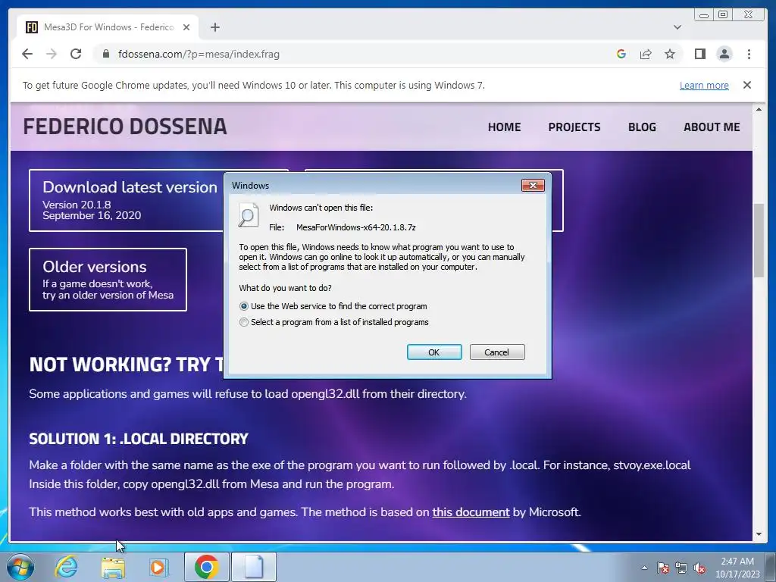Open Chrome's three-dot menu
Image resolution: width=776 pixels, height=582 pixels.
749,54
